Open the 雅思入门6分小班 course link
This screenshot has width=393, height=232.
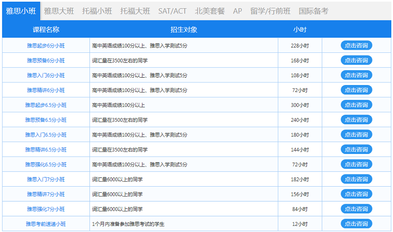coord(46,75)
